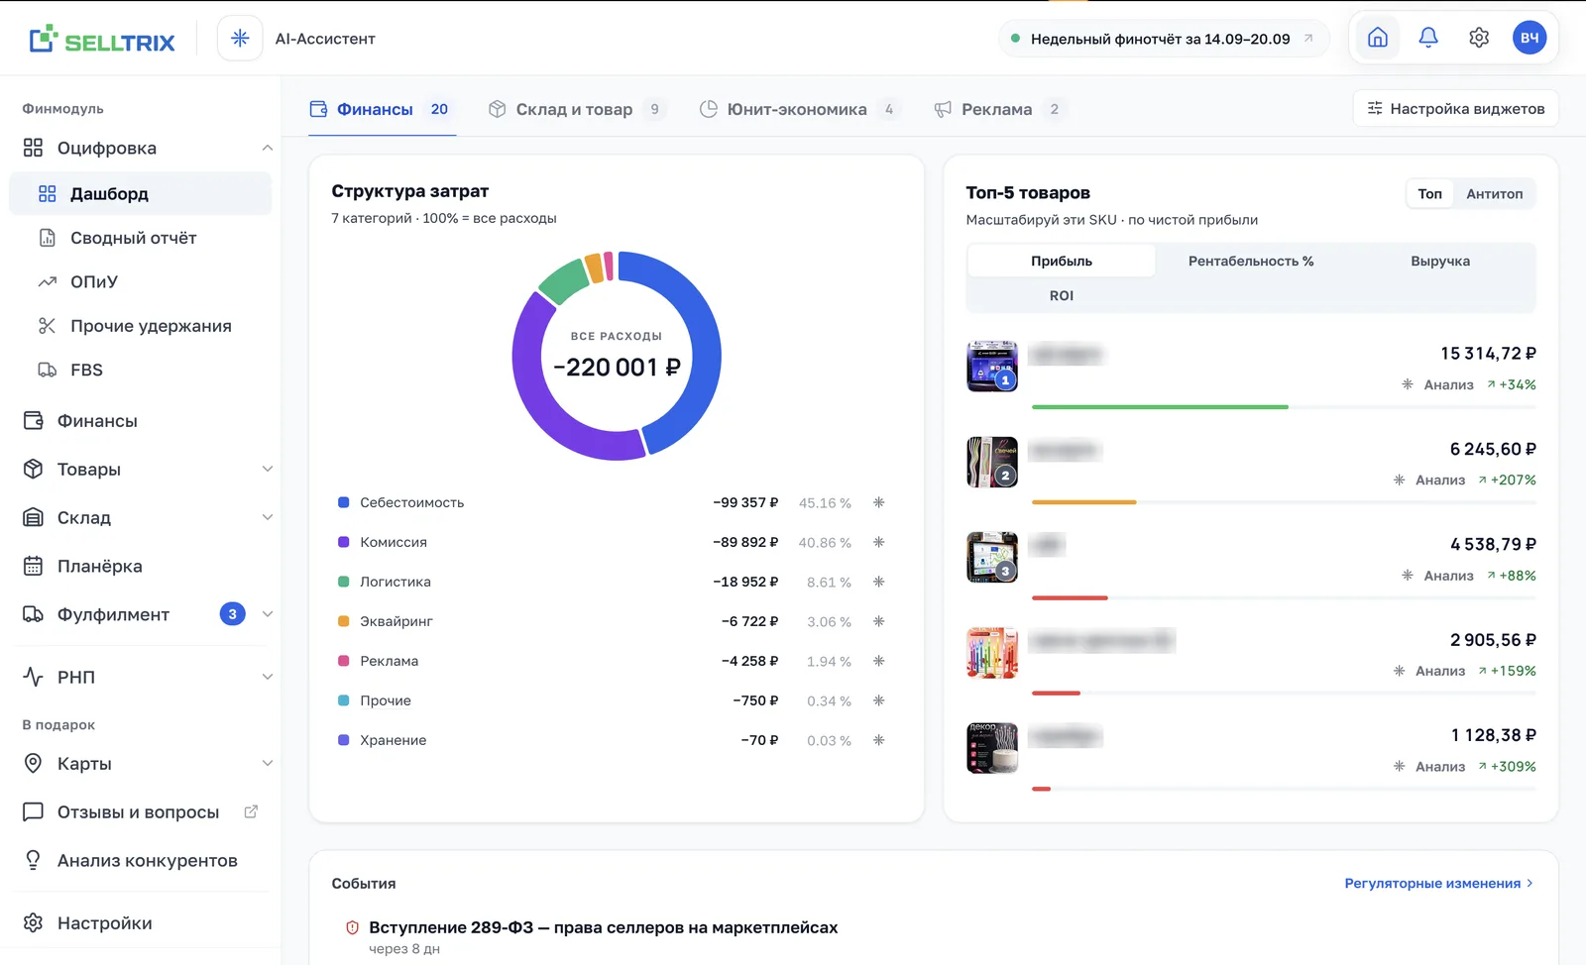The image size is (1586, 965).
Task: Open AI analysis star for Хранение row
Action: pos(878,740)
